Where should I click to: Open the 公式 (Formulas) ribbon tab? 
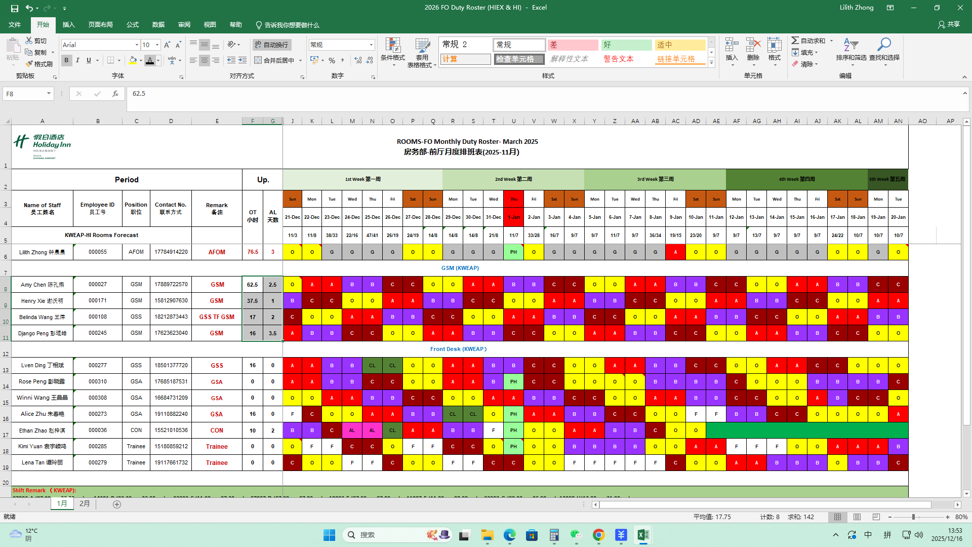click(133, 25)
